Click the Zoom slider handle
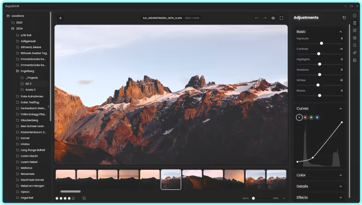Screen dimensions: 362x205 [x=253, y=198]
